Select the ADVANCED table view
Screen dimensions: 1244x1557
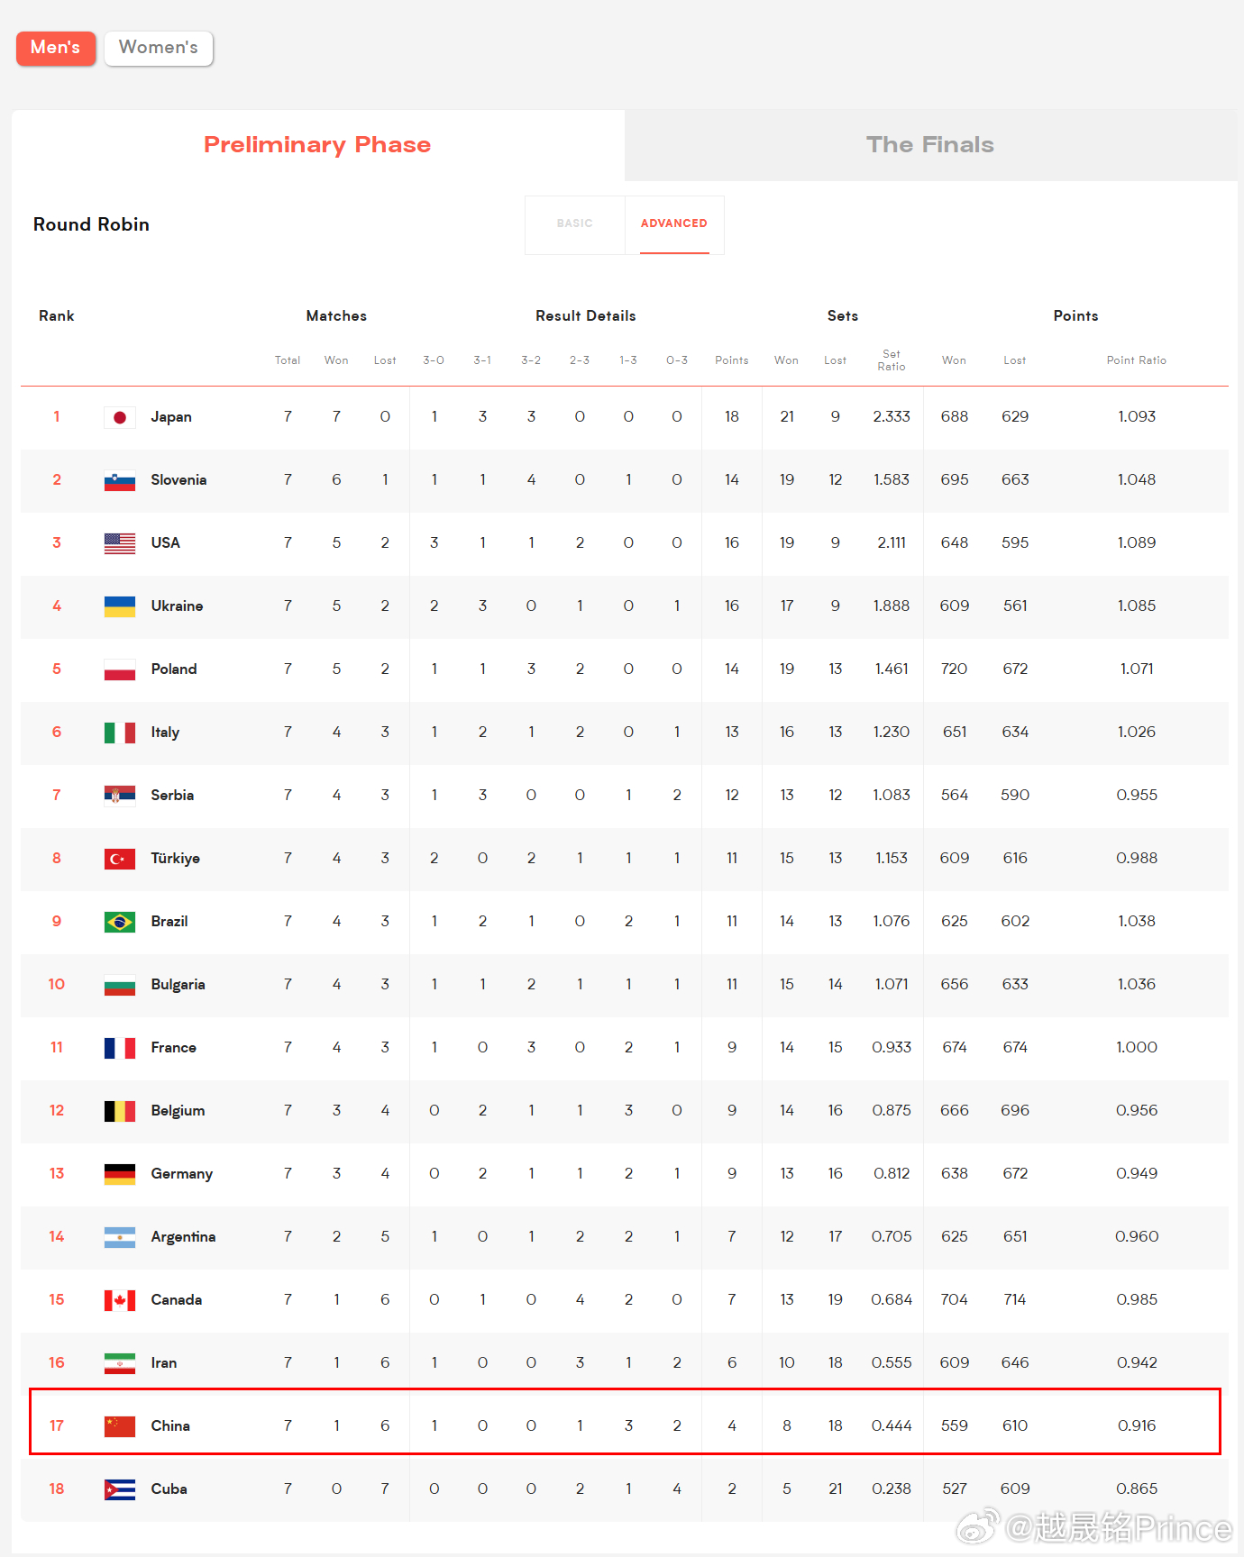click(x=674, y=224)
